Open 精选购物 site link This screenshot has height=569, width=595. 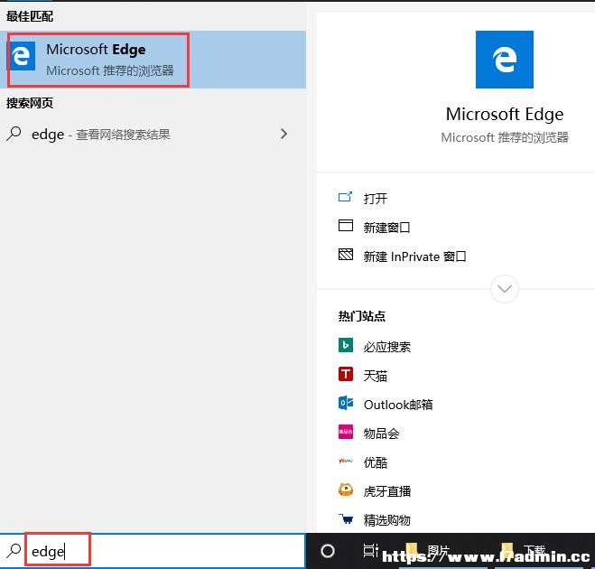(386, 520)
